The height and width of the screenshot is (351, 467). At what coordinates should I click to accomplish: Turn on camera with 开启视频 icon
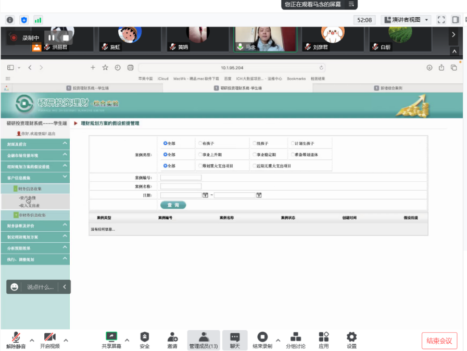click(49, 337)
